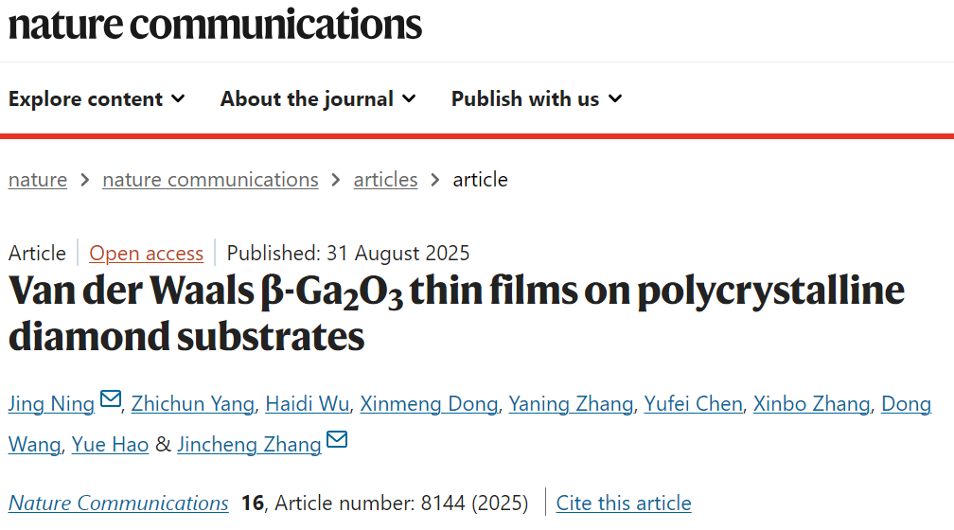View author Yue Hao details

point(110,445)
